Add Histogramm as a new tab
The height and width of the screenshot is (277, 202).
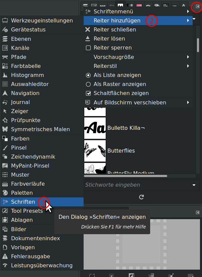[42, 75]
